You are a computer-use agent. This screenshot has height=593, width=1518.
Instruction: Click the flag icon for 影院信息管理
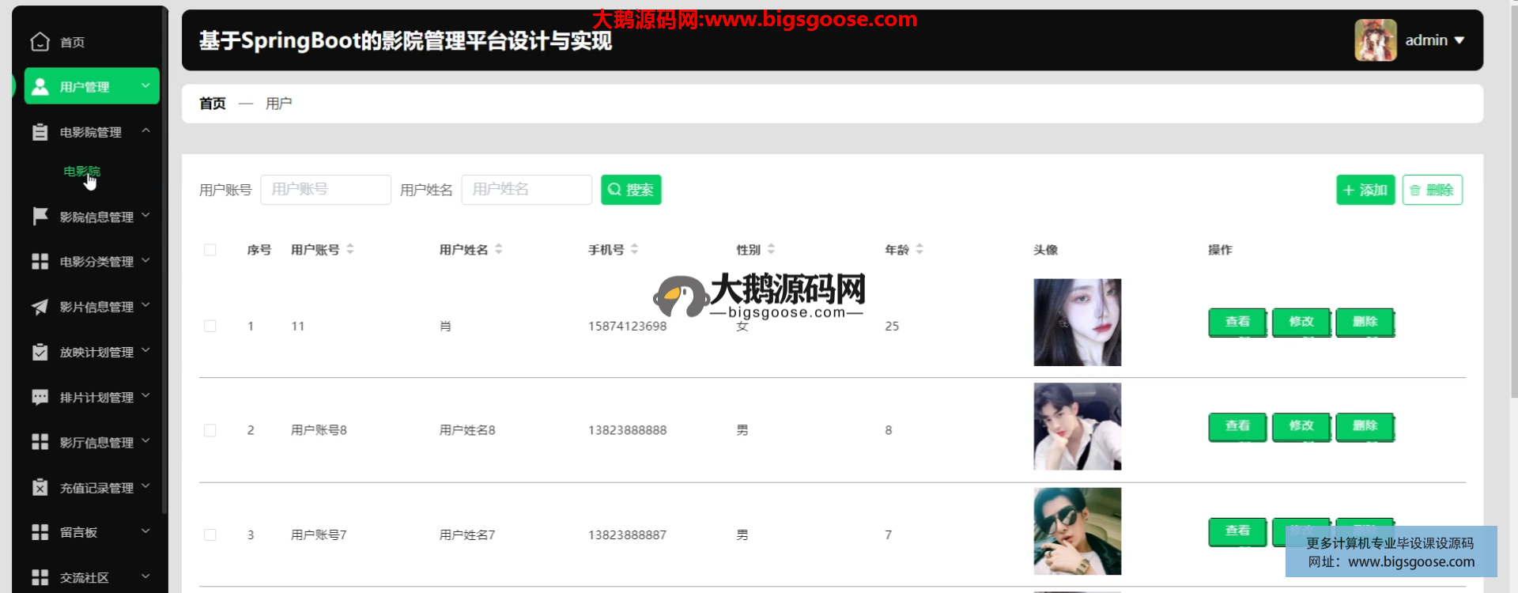click(40, 216)
